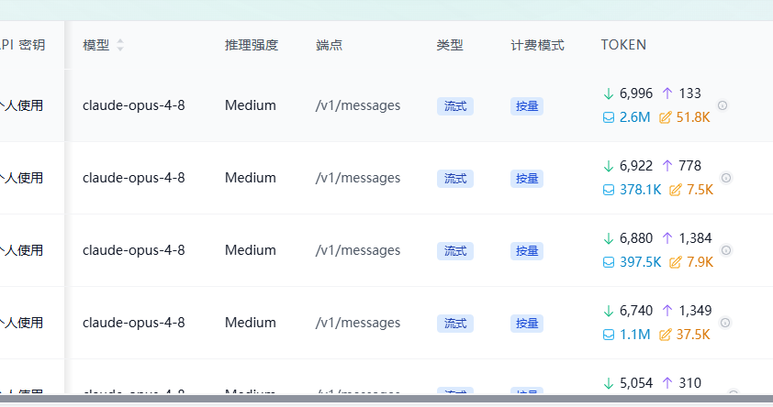Click 流式 tag in the 6,922 row
Screen dimensions: 773x407
tap(455, 179)
